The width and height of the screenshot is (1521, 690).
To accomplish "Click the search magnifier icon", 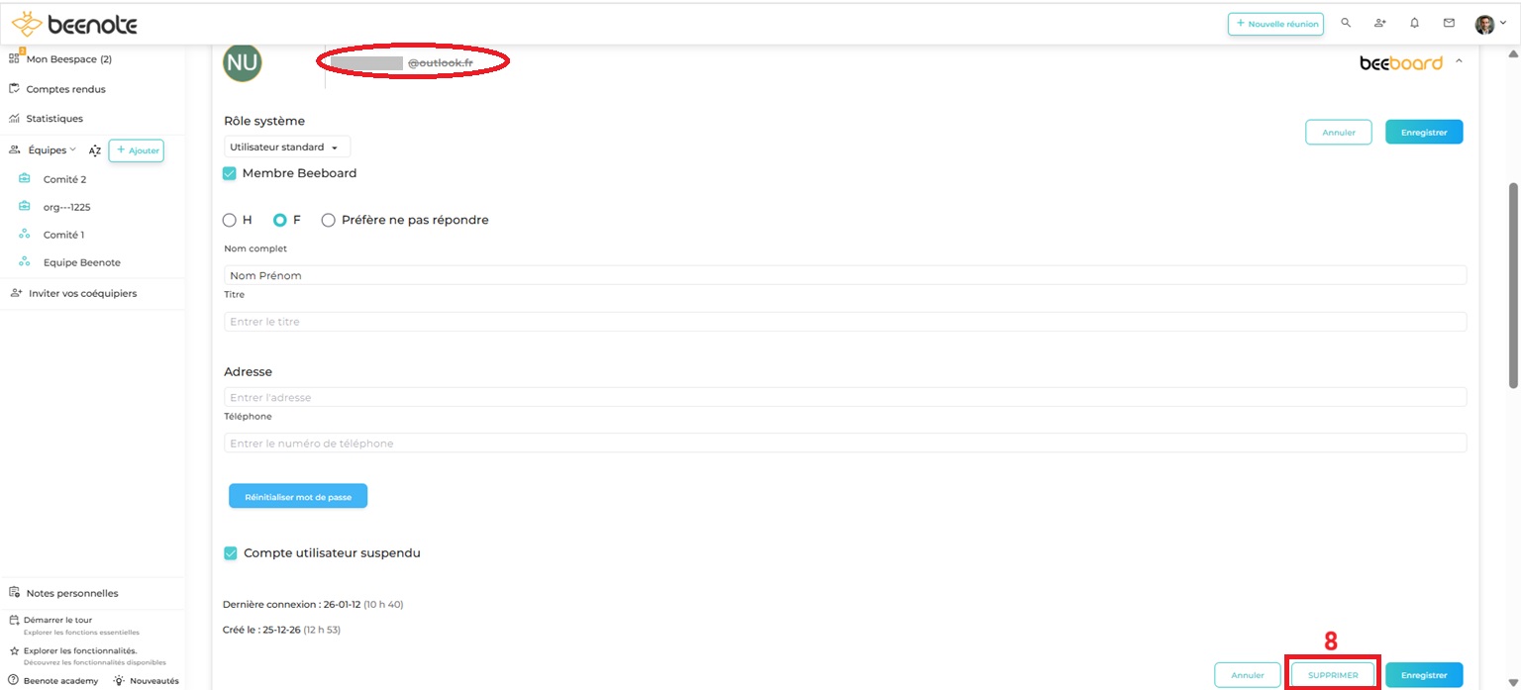I will [x=1346, y=23].
